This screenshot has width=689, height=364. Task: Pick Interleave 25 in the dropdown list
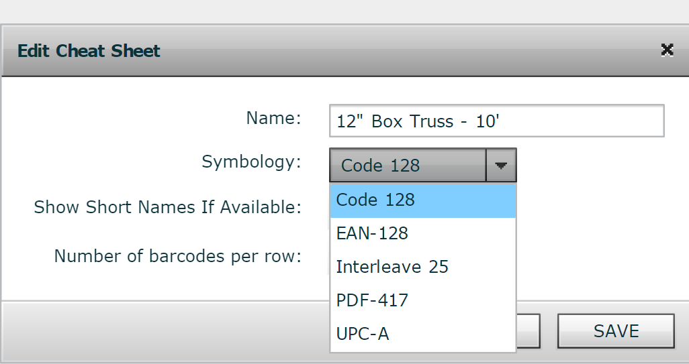(422, 267)
